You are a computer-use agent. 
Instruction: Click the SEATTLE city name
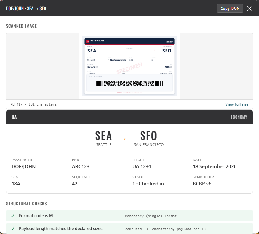tap(104, 145)
